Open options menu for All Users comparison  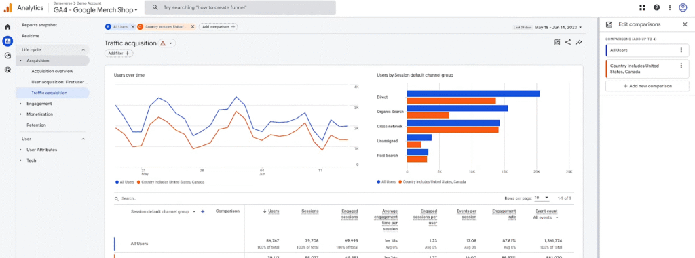(x=681, y=51)
